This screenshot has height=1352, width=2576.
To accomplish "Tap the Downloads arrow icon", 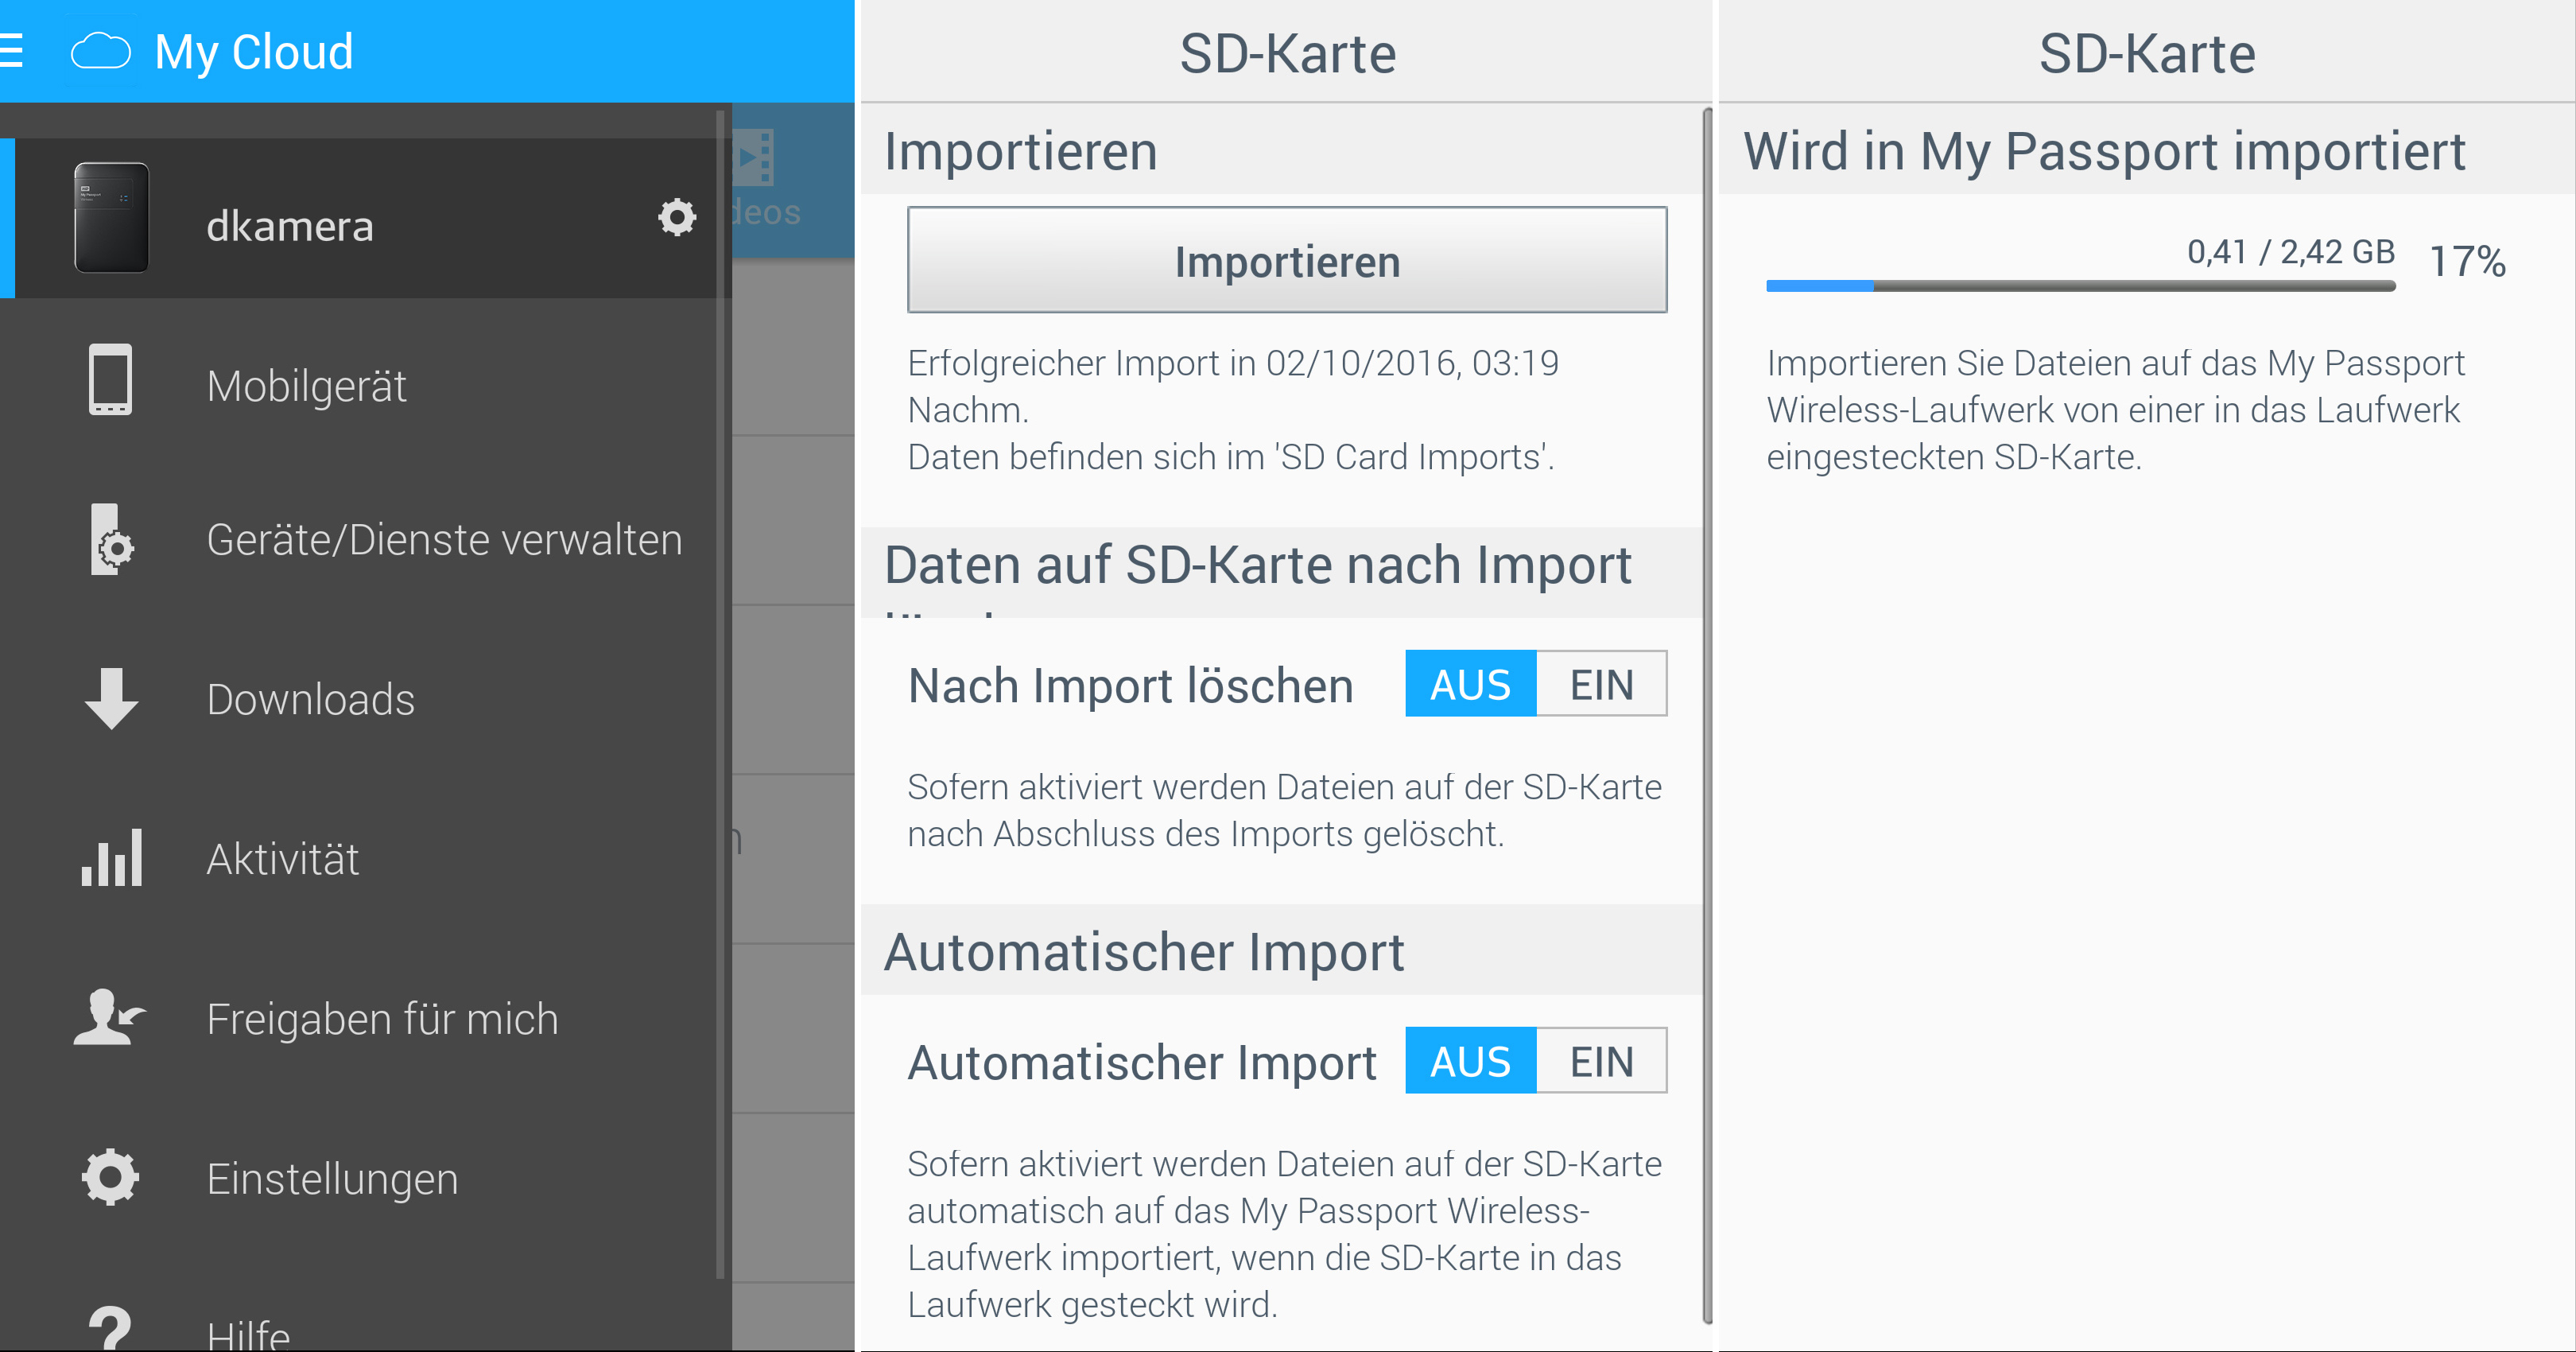I will point(111,698).
